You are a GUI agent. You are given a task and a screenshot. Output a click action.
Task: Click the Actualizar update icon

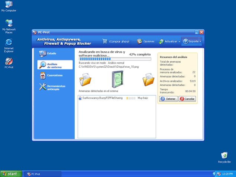161,41
